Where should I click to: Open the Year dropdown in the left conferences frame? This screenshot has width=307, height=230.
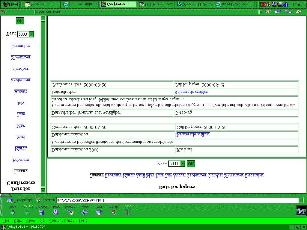(x=31, y=34)
